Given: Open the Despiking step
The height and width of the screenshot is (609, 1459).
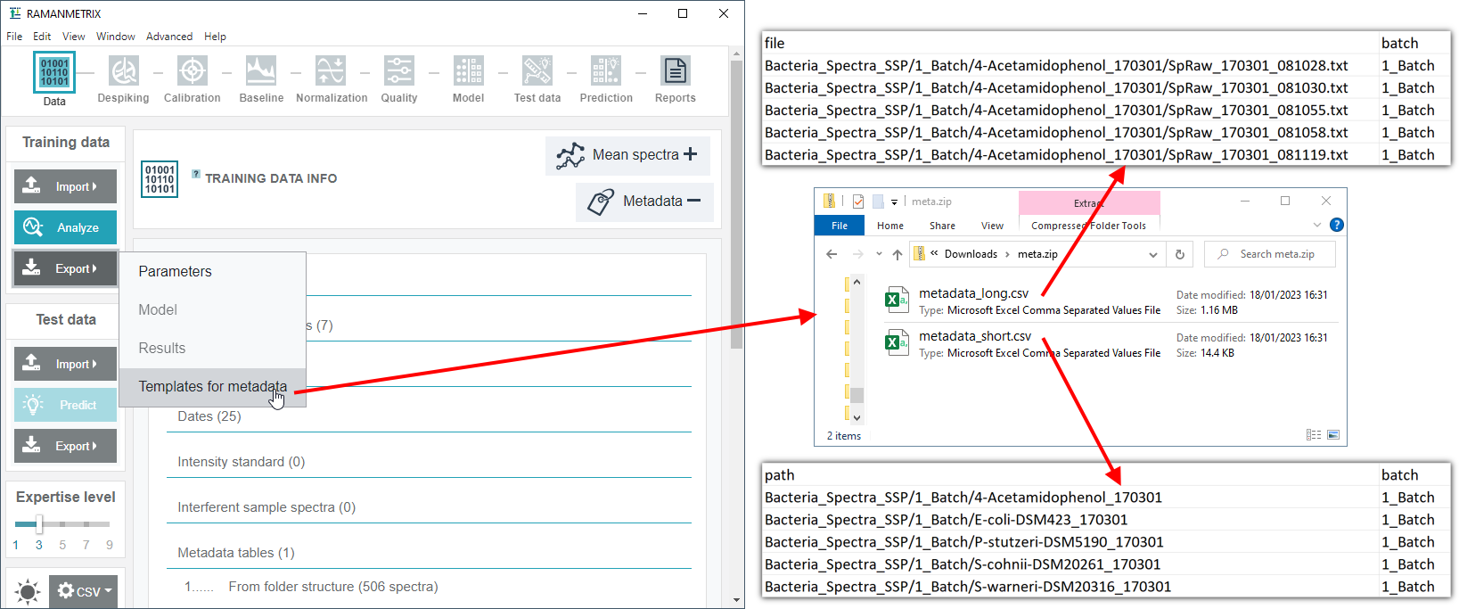Looking at the screenshot, I should point(123,71).
